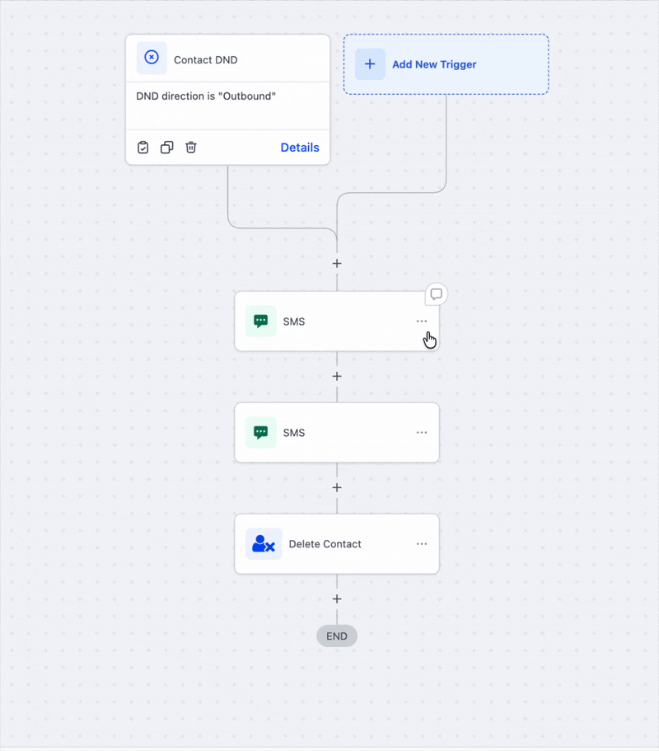Click the clipboard check icon in trigger card
This screenshot has height=751, width=659.
click(143, 148)
